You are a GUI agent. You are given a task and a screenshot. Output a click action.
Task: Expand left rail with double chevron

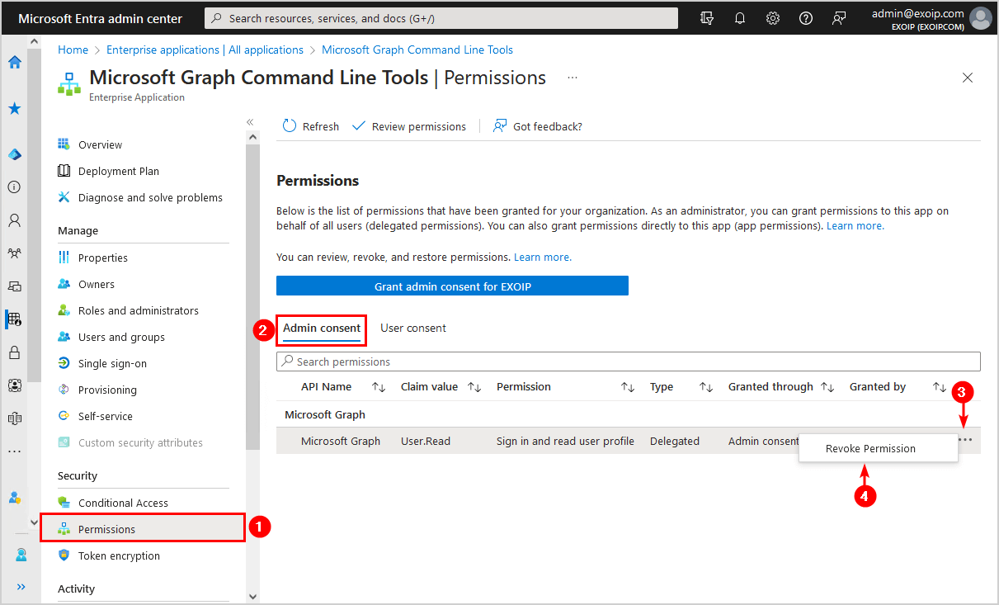click(21, 587)
